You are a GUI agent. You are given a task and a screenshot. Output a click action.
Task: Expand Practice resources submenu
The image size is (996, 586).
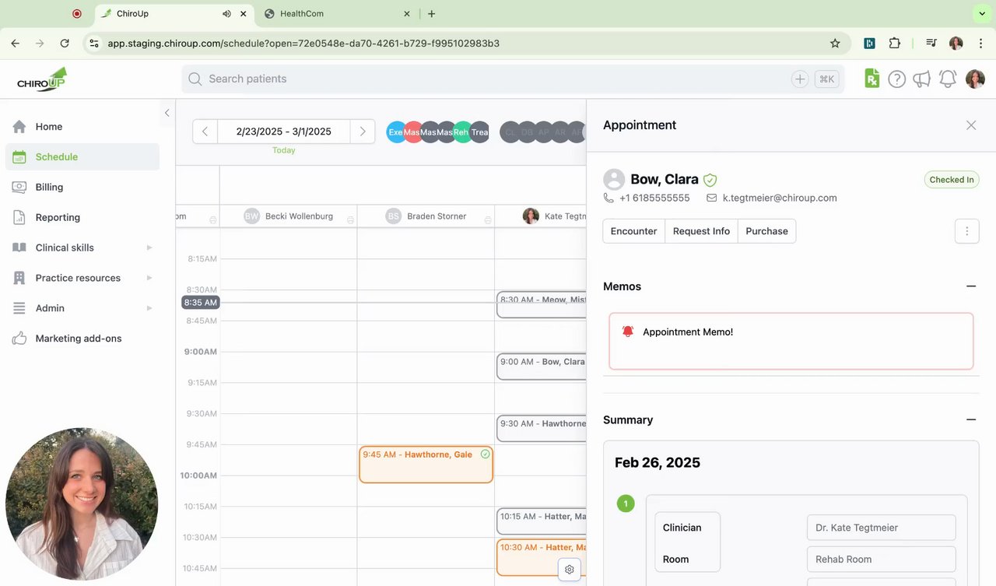pyautogui.click(x=149, y=278)
